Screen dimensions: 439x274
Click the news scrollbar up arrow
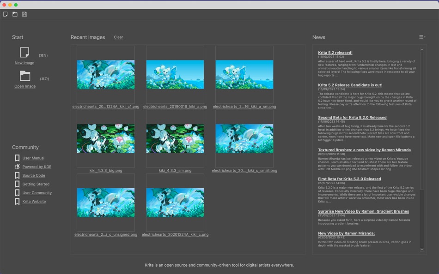point(422,49)
